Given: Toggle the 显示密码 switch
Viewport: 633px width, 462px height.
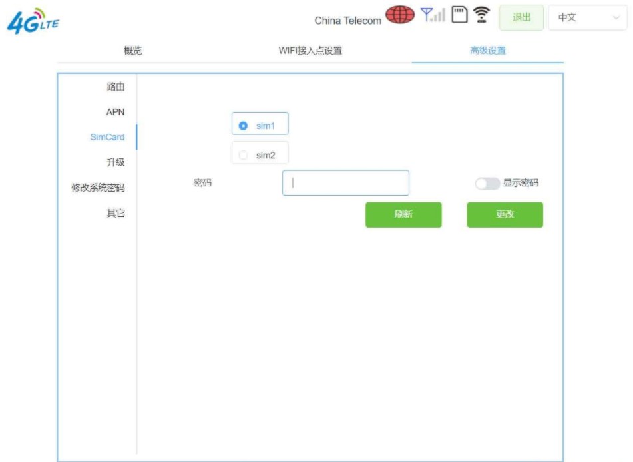Looking at the screenshot, I should [487, 184].
